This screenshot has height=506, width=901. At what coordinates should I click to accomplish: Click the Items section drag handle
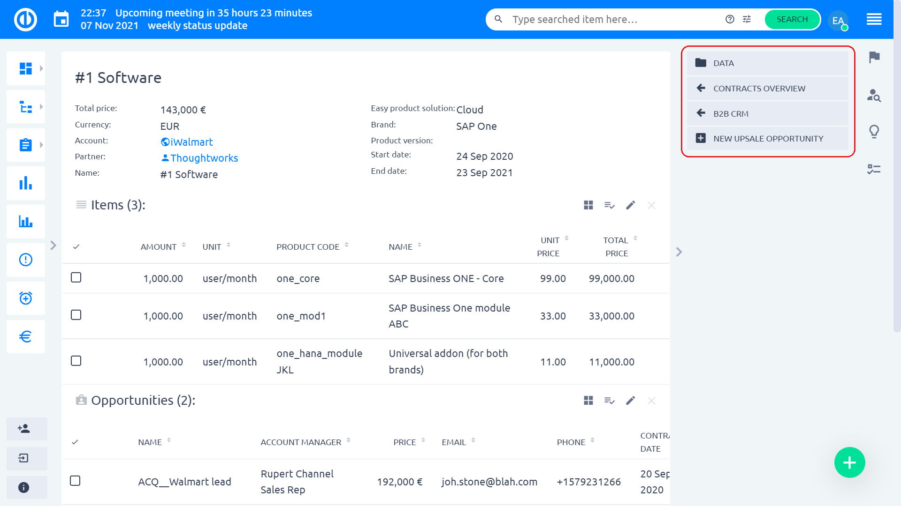click(81, 205)
